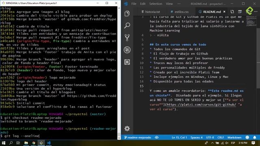Open Windows taskbar search
This screenshot has height=146, width=260.
11,143
